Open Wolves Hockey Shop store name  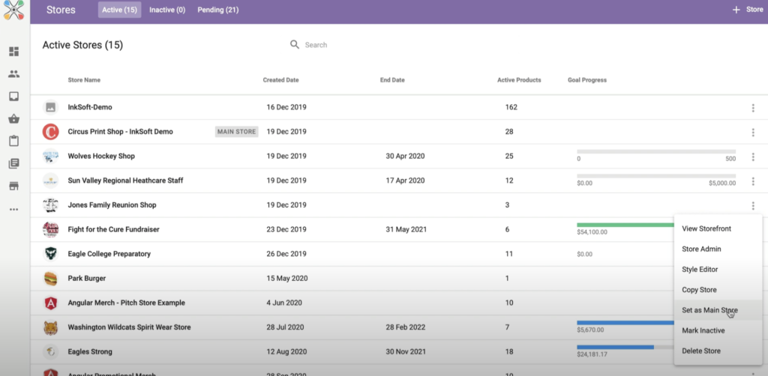[101, 156]
